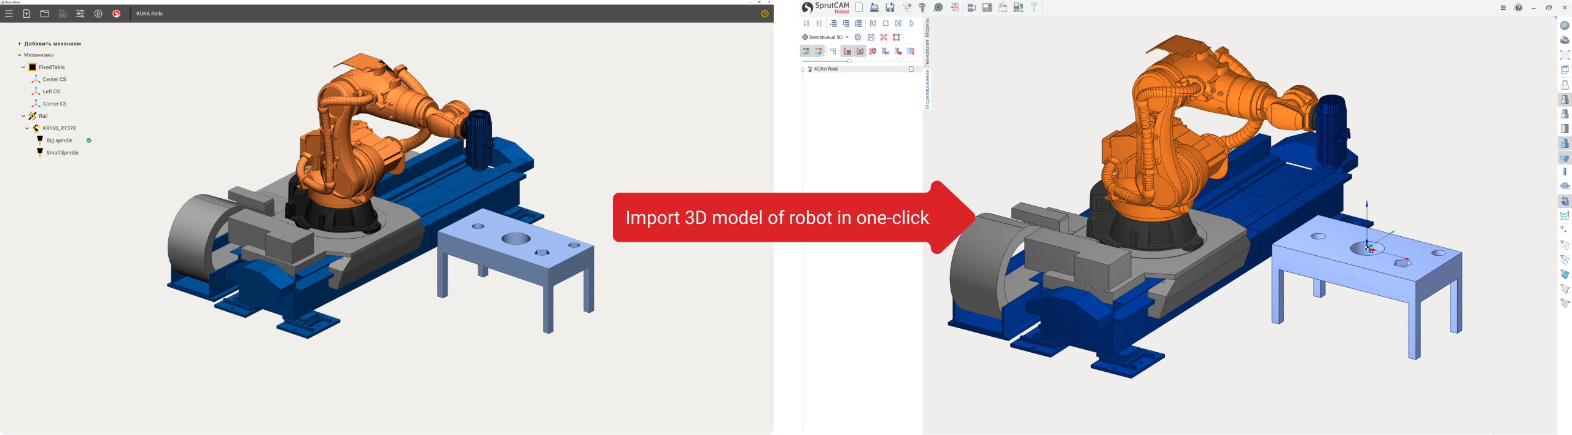Select the KR160_R1570 robot label
Screen dimensions: 1572x435
click(x=59, y=128)
